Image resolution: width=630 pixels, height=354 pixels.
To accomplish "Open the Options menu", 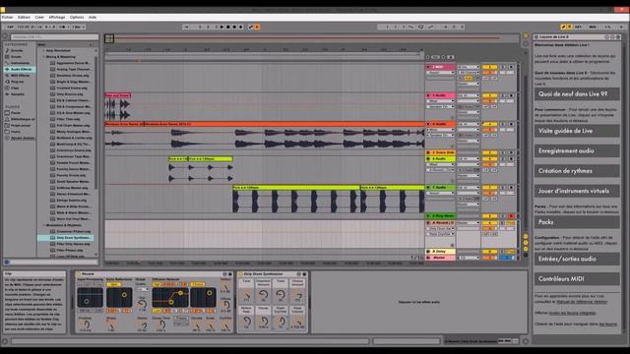I will click(x=77, y=18).
